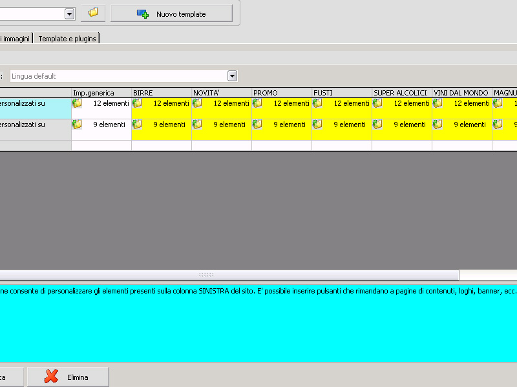The width and height of the screenshot is (517, 387).
Task: Open folder icon in Imp.generica 12 elementi cell
Action: point(77,103)
